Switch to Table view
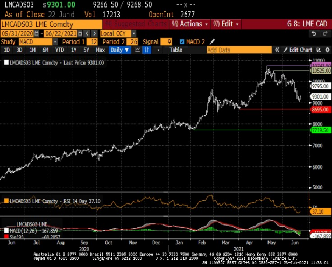Screen dimensions: 332x267 pyautogui.click(x=176, y=50)
